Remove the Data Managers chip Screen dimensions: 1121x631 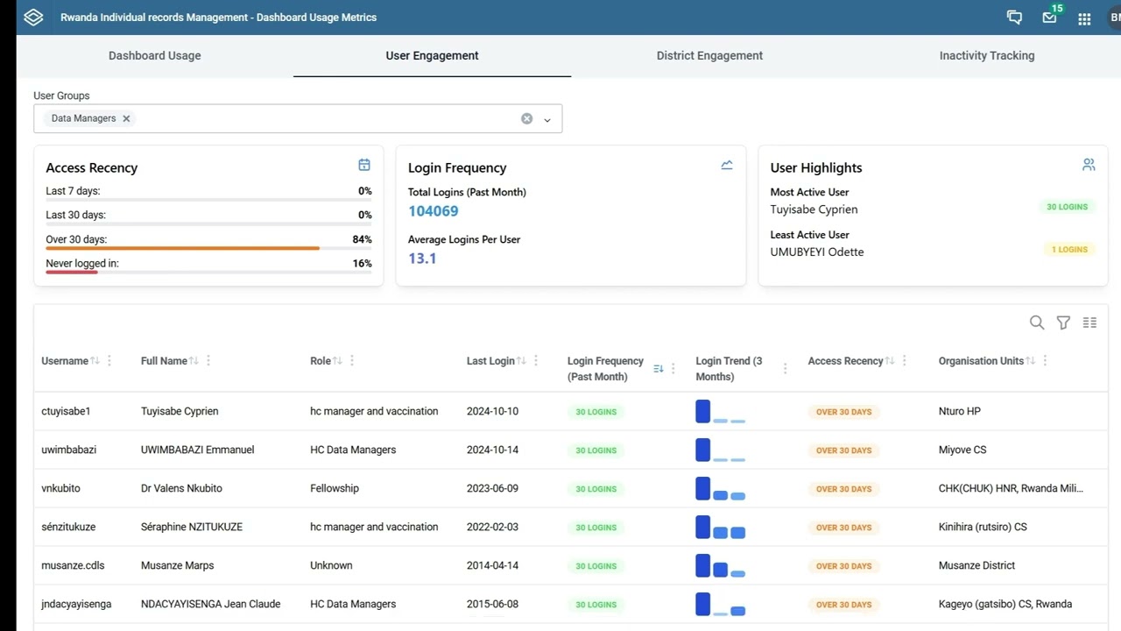point(126,118)
